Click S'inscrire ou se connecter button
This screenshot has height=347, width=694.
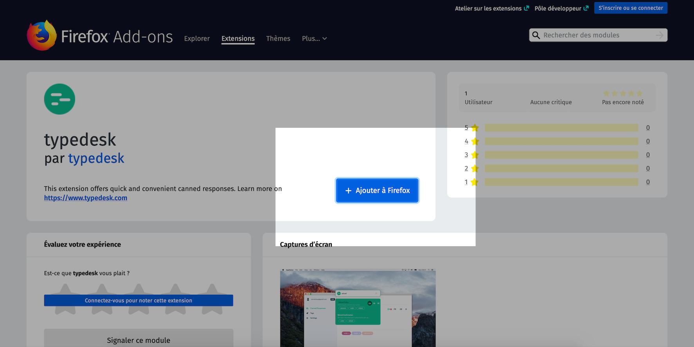631,8
